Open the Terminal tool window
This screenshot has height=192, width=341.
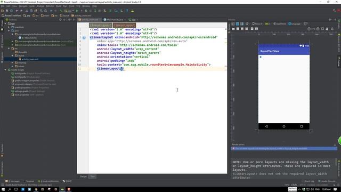point(29,181)
